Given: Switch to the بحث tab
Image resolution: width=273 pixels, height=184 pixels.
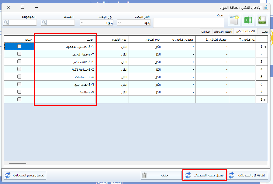Looking at the screenshot, I should (x=264, y=32).
